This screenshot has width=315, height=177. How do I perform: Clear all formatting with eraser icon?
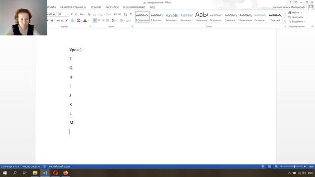(89, 14)
